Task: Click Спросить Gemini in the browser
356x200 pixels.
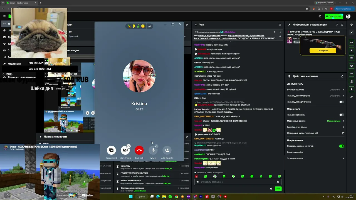Action: coord(324,3)
